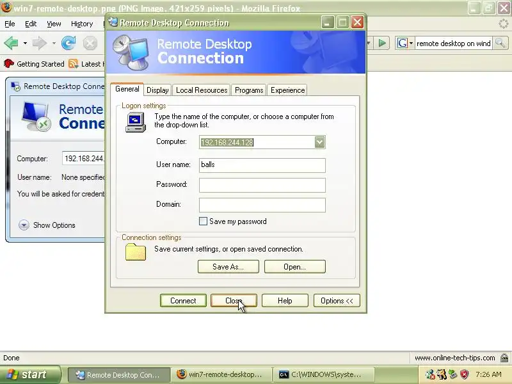Screen dimensions: 512x384
Task: Click the taskbar clock showing 7:26 AM
Action: (488, 374)
